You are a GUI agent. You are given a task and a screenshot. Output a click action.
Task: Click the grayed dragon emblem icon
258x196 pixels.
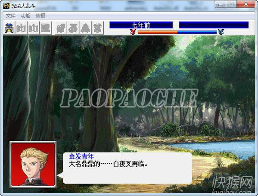pyautogui.click(x=98, y=28)
